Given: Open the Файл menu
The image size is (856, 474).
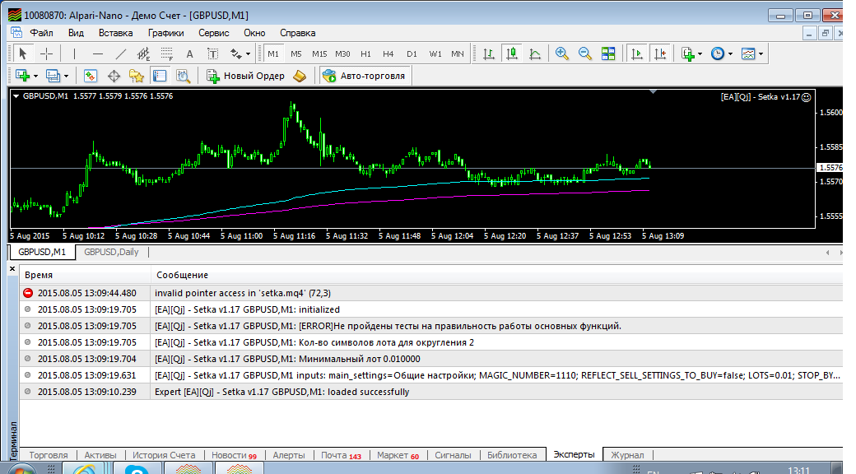Looking at the screenshot, I should [41, 33].
